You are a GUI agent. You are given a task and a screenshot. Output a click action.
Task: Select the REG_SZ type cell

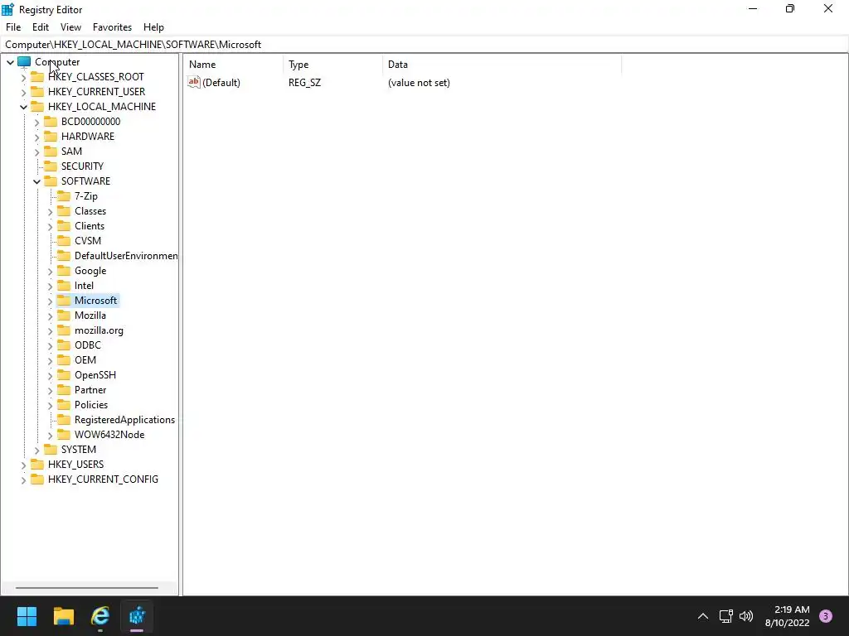click(305, 83)
